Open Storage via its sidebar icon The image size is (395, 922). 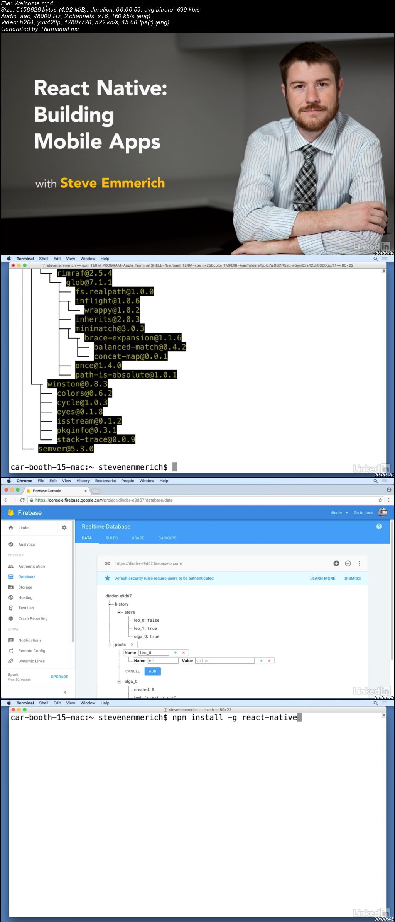[x=11, y=587]
